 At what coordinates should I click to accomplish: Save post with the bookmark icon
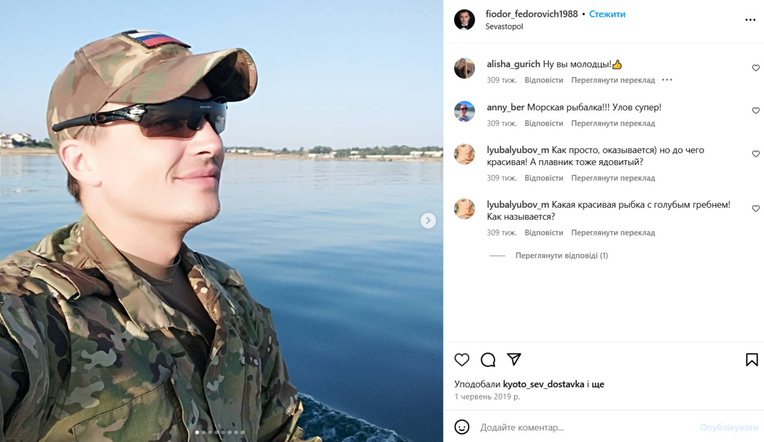[751, 360]
